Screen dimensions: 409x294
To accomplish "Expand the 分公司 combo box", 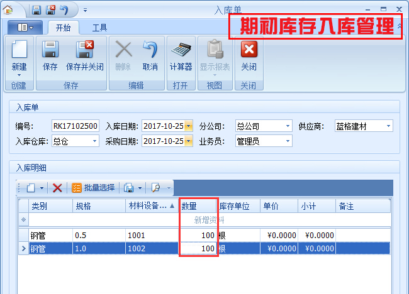I will (x=288, y=126).
